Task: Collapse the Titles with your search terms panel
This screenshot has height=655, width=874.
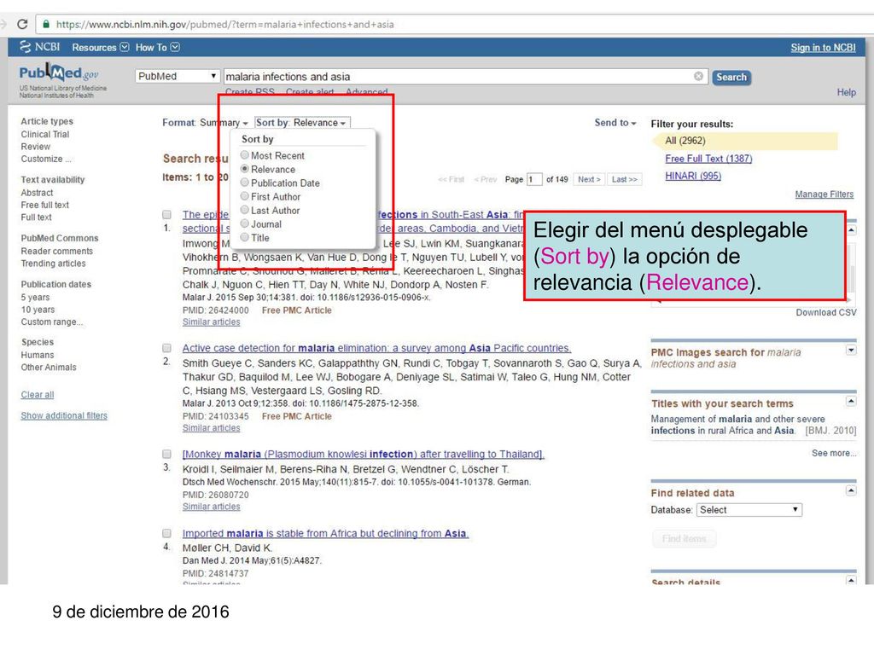Action: (x=851, y=401)
